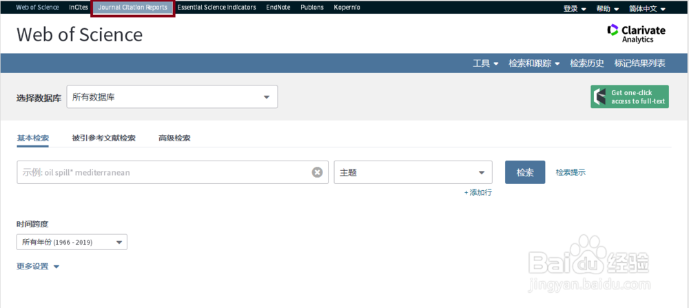
Task: Switch to 被引参考文献检索 tab
Action: pyautogui.click(x=104, y=138)
